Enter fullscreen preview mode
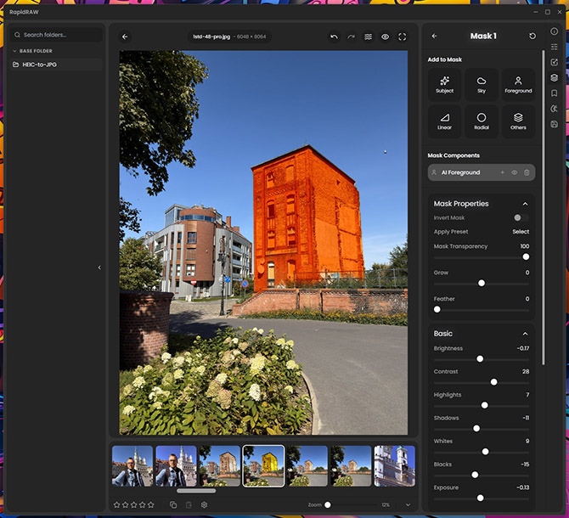The width and height of the screenshot is (569, 518). (x=403, y=37)
